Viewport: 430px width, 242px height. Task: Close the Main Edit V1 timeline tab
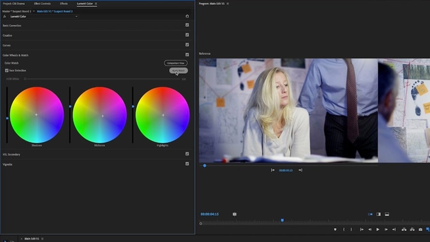click(x=21, y=239)
